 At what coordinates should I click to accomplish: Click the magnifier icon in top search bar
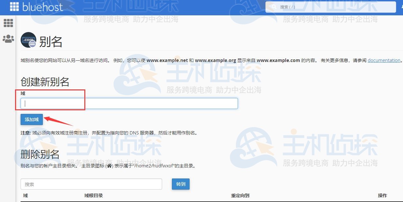(x=274, y=7)
